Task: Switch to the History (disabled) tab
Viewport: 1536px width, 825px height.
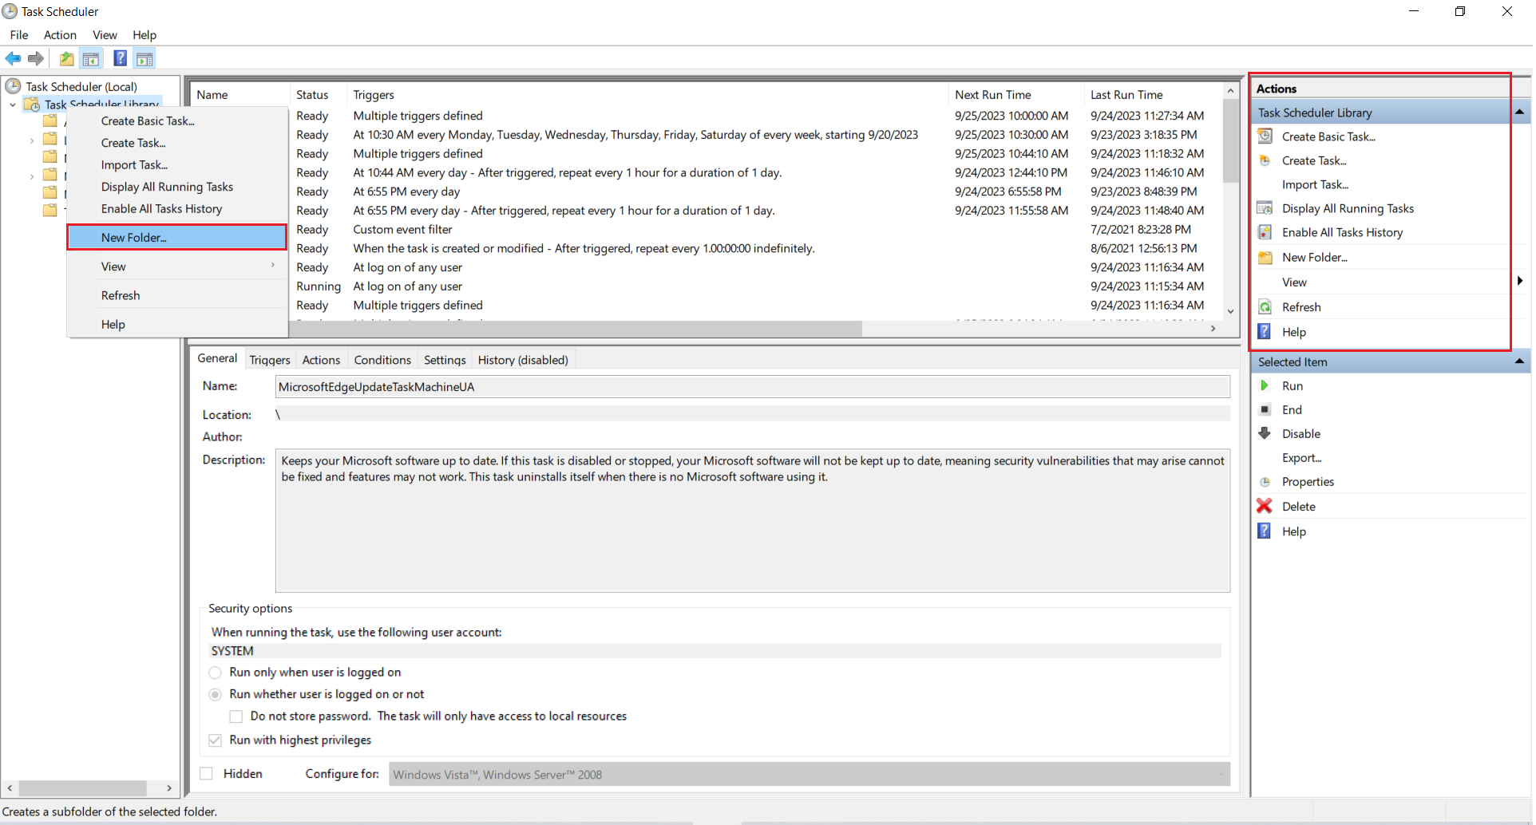Action: pos(523,360)
